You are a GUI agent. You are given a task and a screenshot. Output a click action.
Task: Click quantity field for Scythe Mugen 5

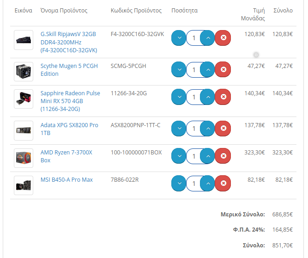[x=193, y=70]
